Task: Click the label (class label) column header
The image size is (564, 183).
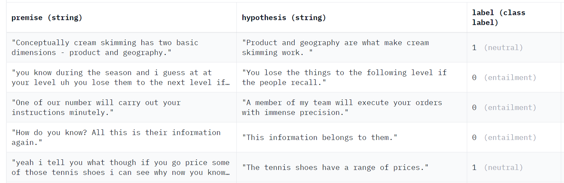Action: [x=499, y=18]
